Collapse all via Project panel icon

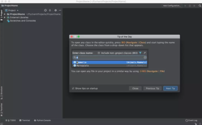50,10
